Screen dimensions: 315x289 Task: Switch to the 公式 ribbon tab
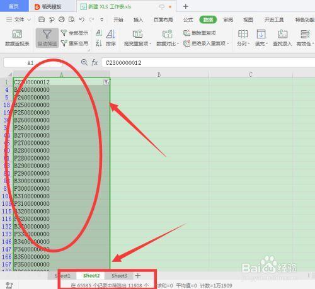[188, 20]
